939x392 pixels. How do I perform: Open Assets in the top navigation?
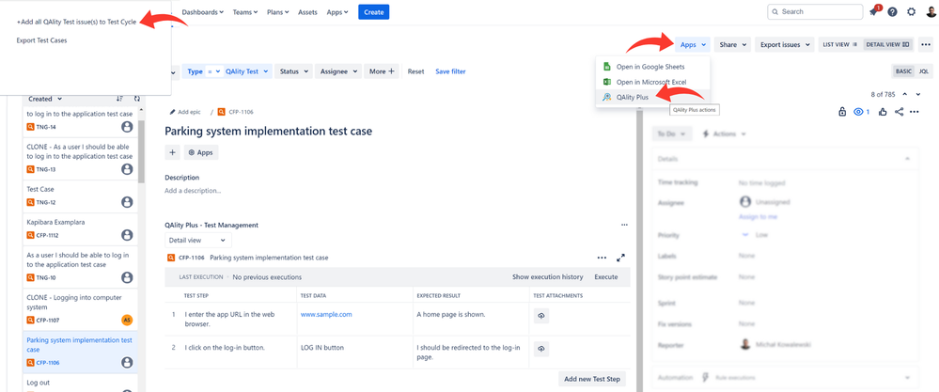coord(307,12)
